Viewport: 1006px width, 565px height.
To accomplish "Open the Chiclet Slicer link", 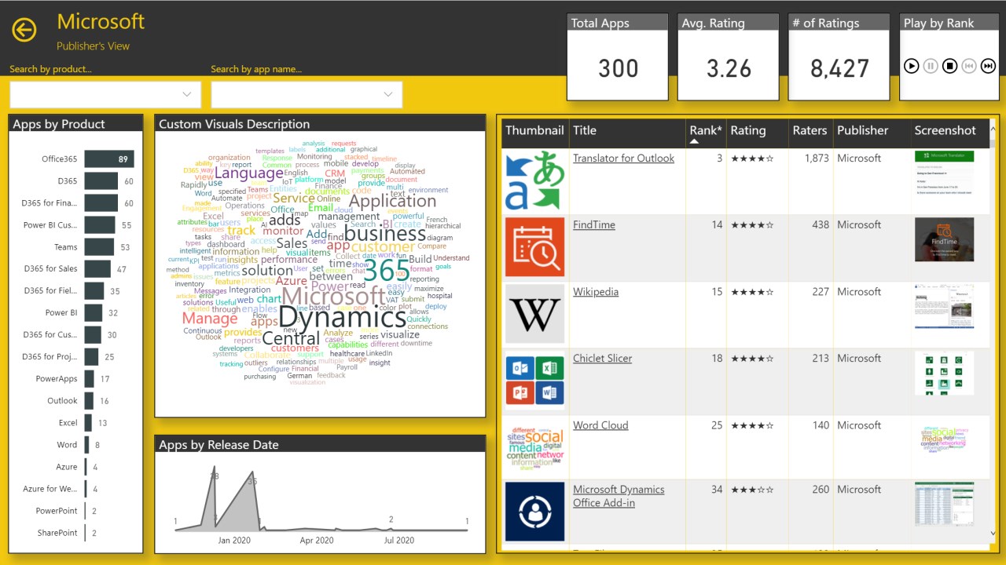I will [x=602, y=358].
